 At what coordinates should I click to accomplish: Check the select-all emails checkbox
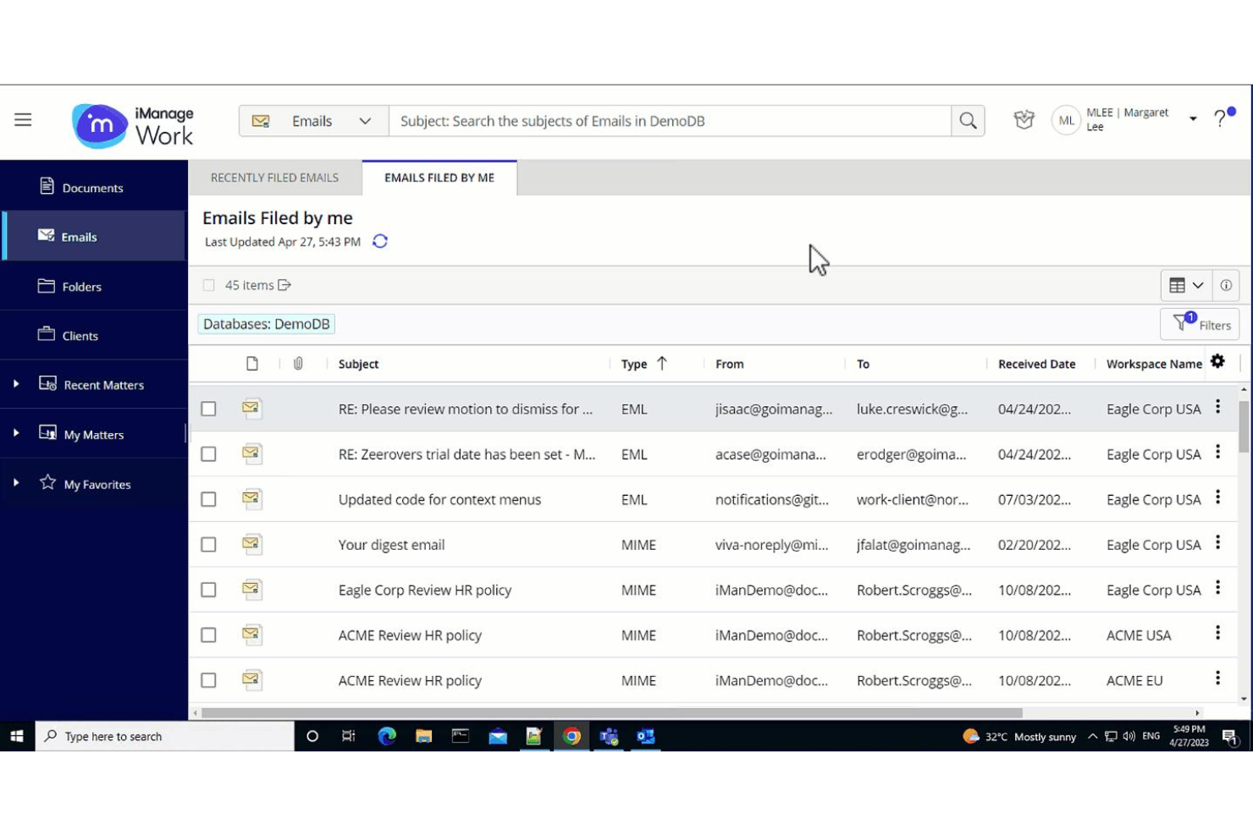[x=208, y=285]
